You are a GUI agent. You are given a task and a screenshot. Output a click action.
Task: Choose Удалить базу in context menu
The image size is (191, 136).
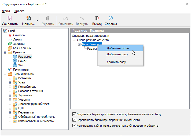[x=116, y=62]
